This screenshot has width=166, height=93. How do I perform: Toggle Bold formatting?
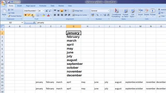(x=25, y=15)
